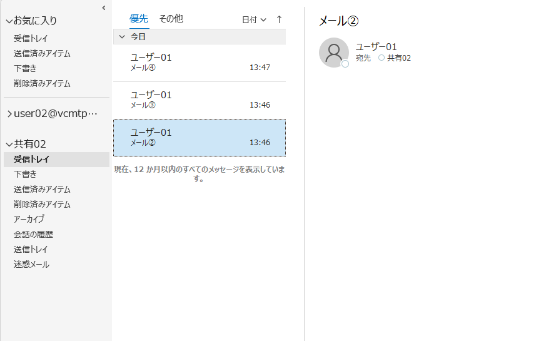This screenshot has width=536, height=341.
Task: Select 受信トレイ under 共有02
Action: [56, 160]
